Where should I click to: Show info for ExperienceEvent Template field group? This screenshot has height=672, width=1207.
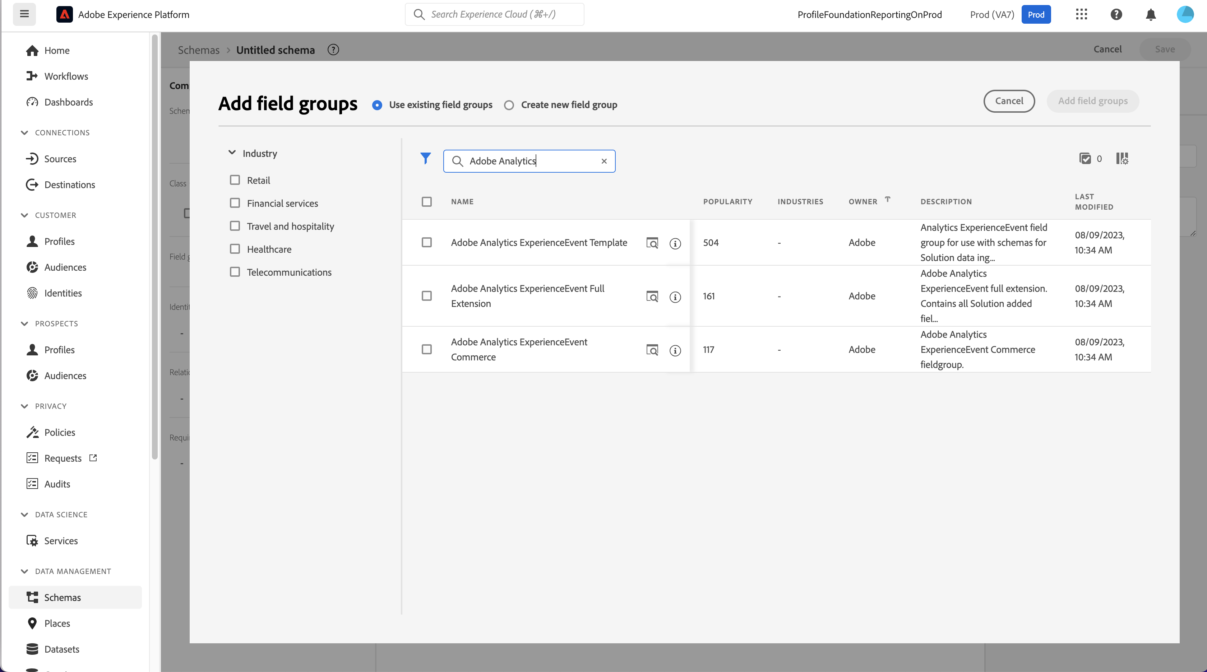point(675,243)
